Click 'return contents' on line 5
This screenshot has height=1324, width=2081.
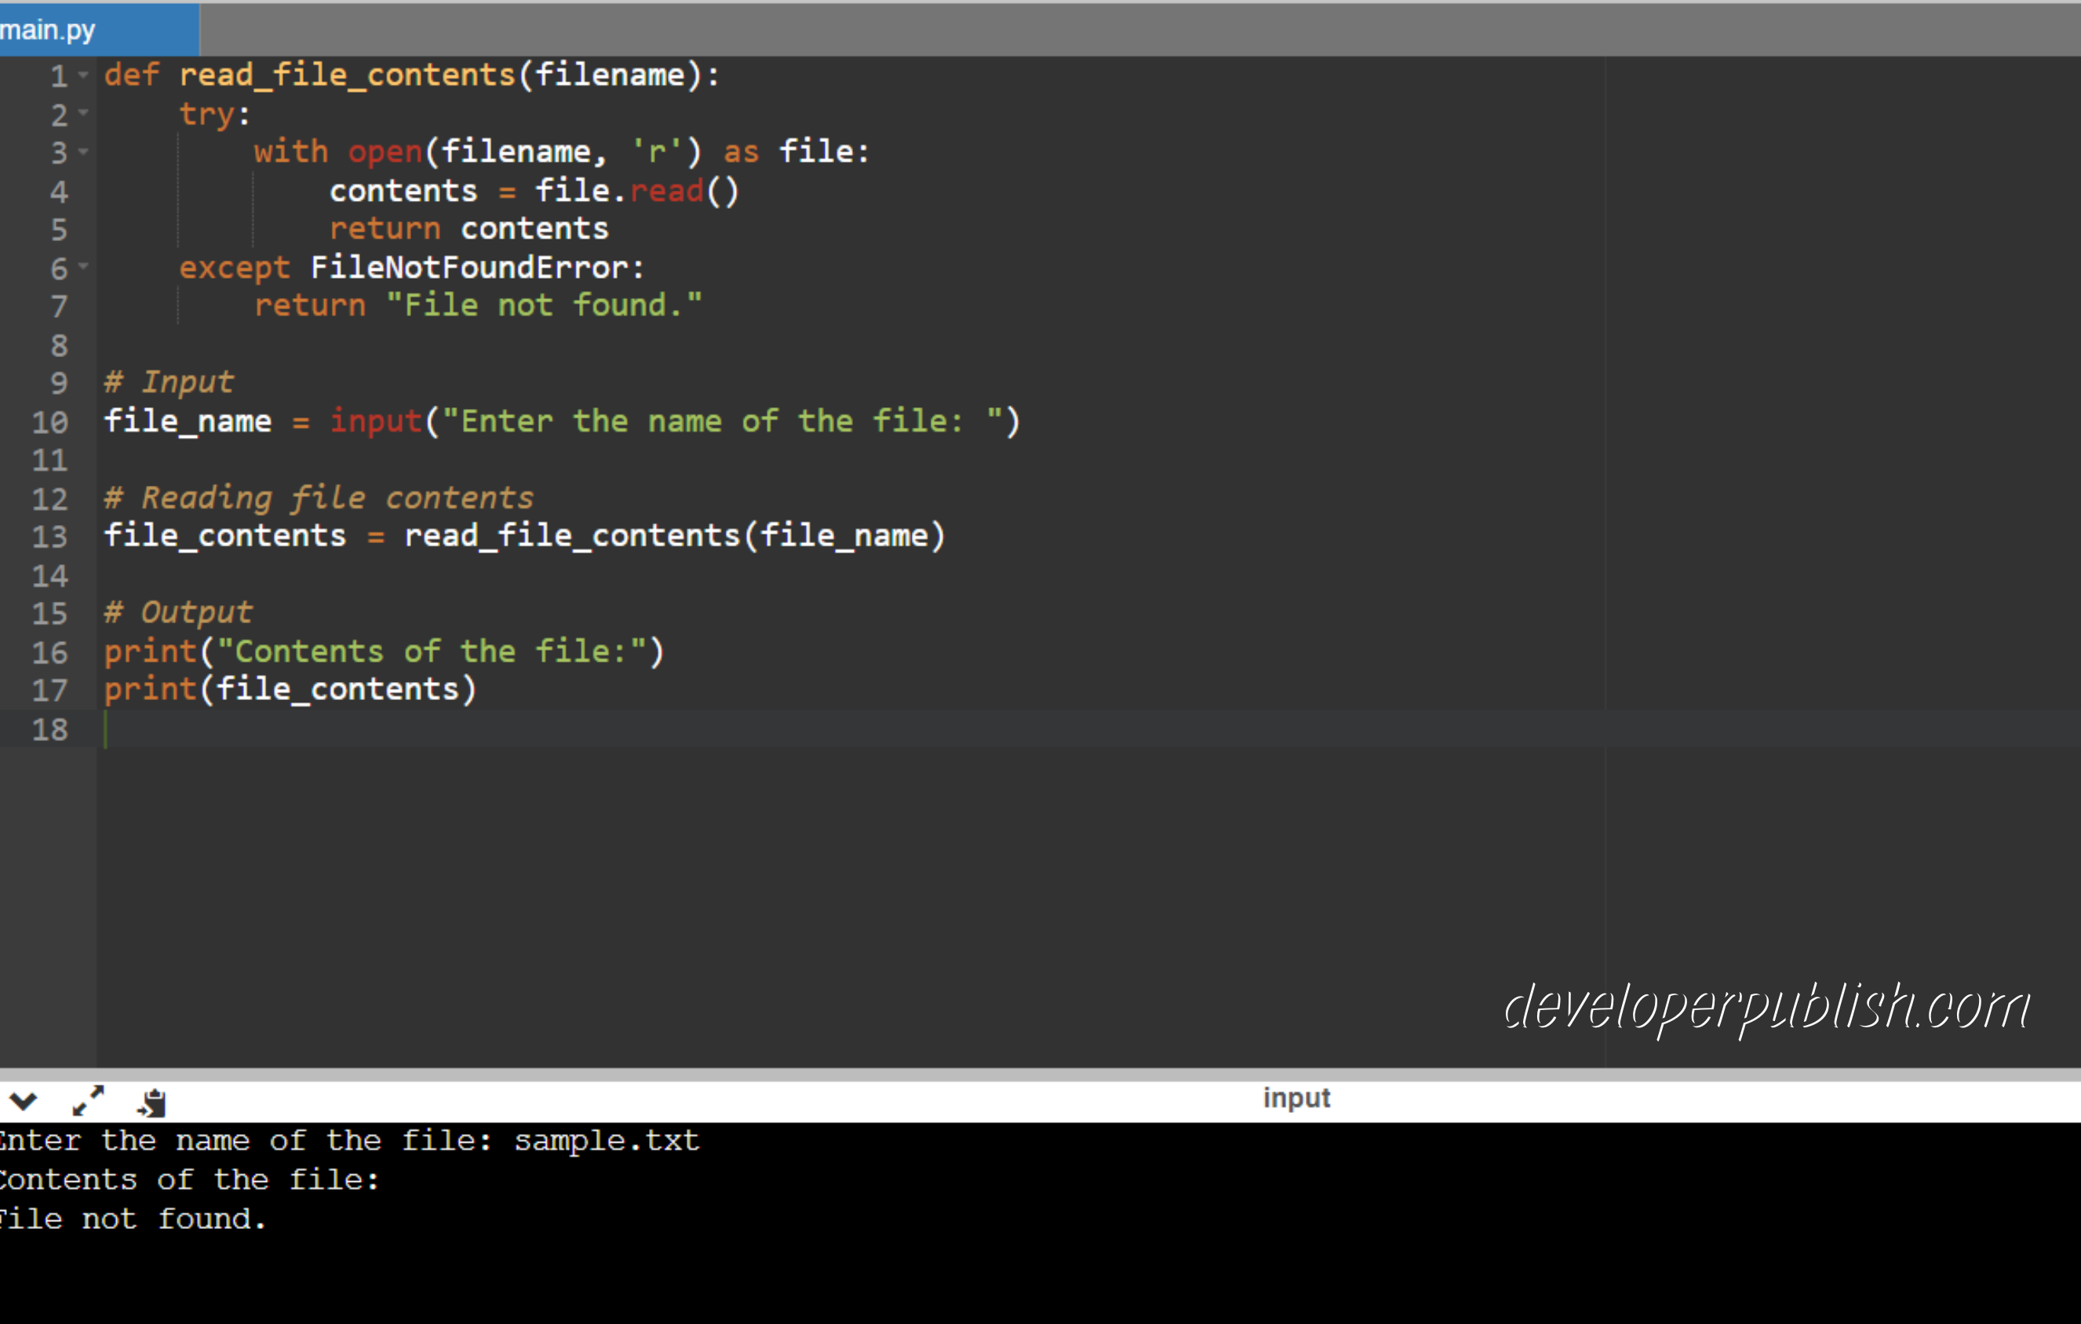click(x=469, y=229)
